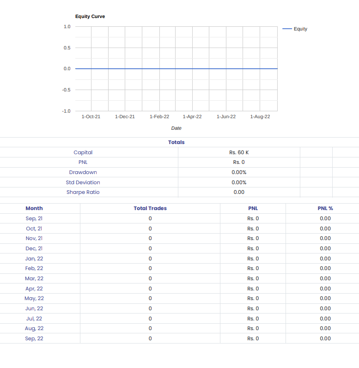The image size is (359, 368).
Task: Select the Nov, 21 month row
Action: click(179, 238)
